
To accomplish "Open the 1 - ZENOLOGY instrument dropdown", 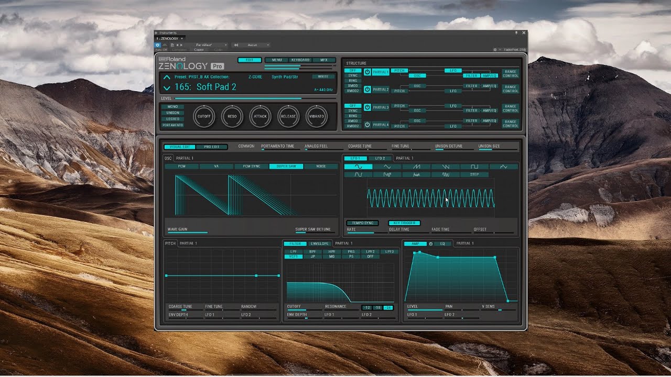I will click(x=169, y=38).
